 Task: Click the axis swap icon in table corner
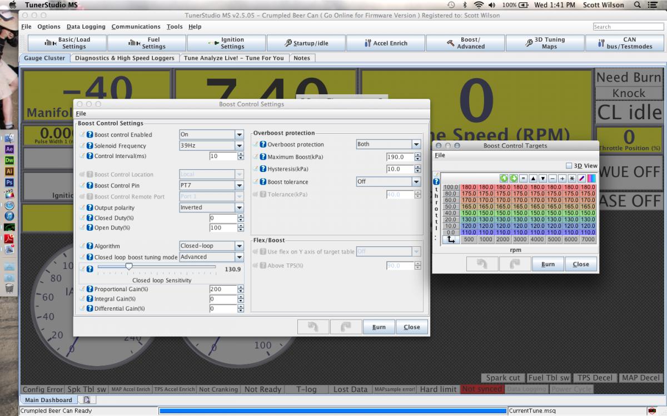[450, 240]
